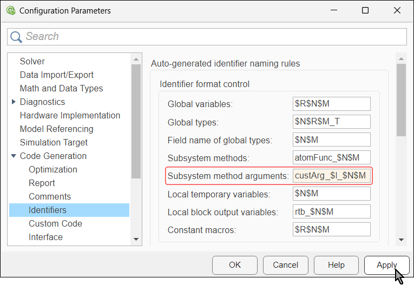Click the search magnifier icon
Image resolution: width=414 pixels, height=285 pixels.
[x=16, y=37]
